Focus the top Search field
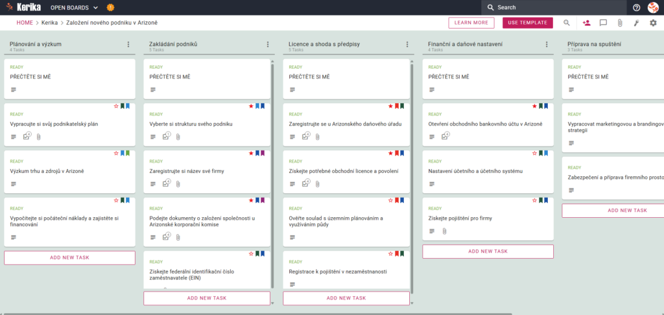The width and height of the screenshot is (664, 315). click(x=554, y=8)
